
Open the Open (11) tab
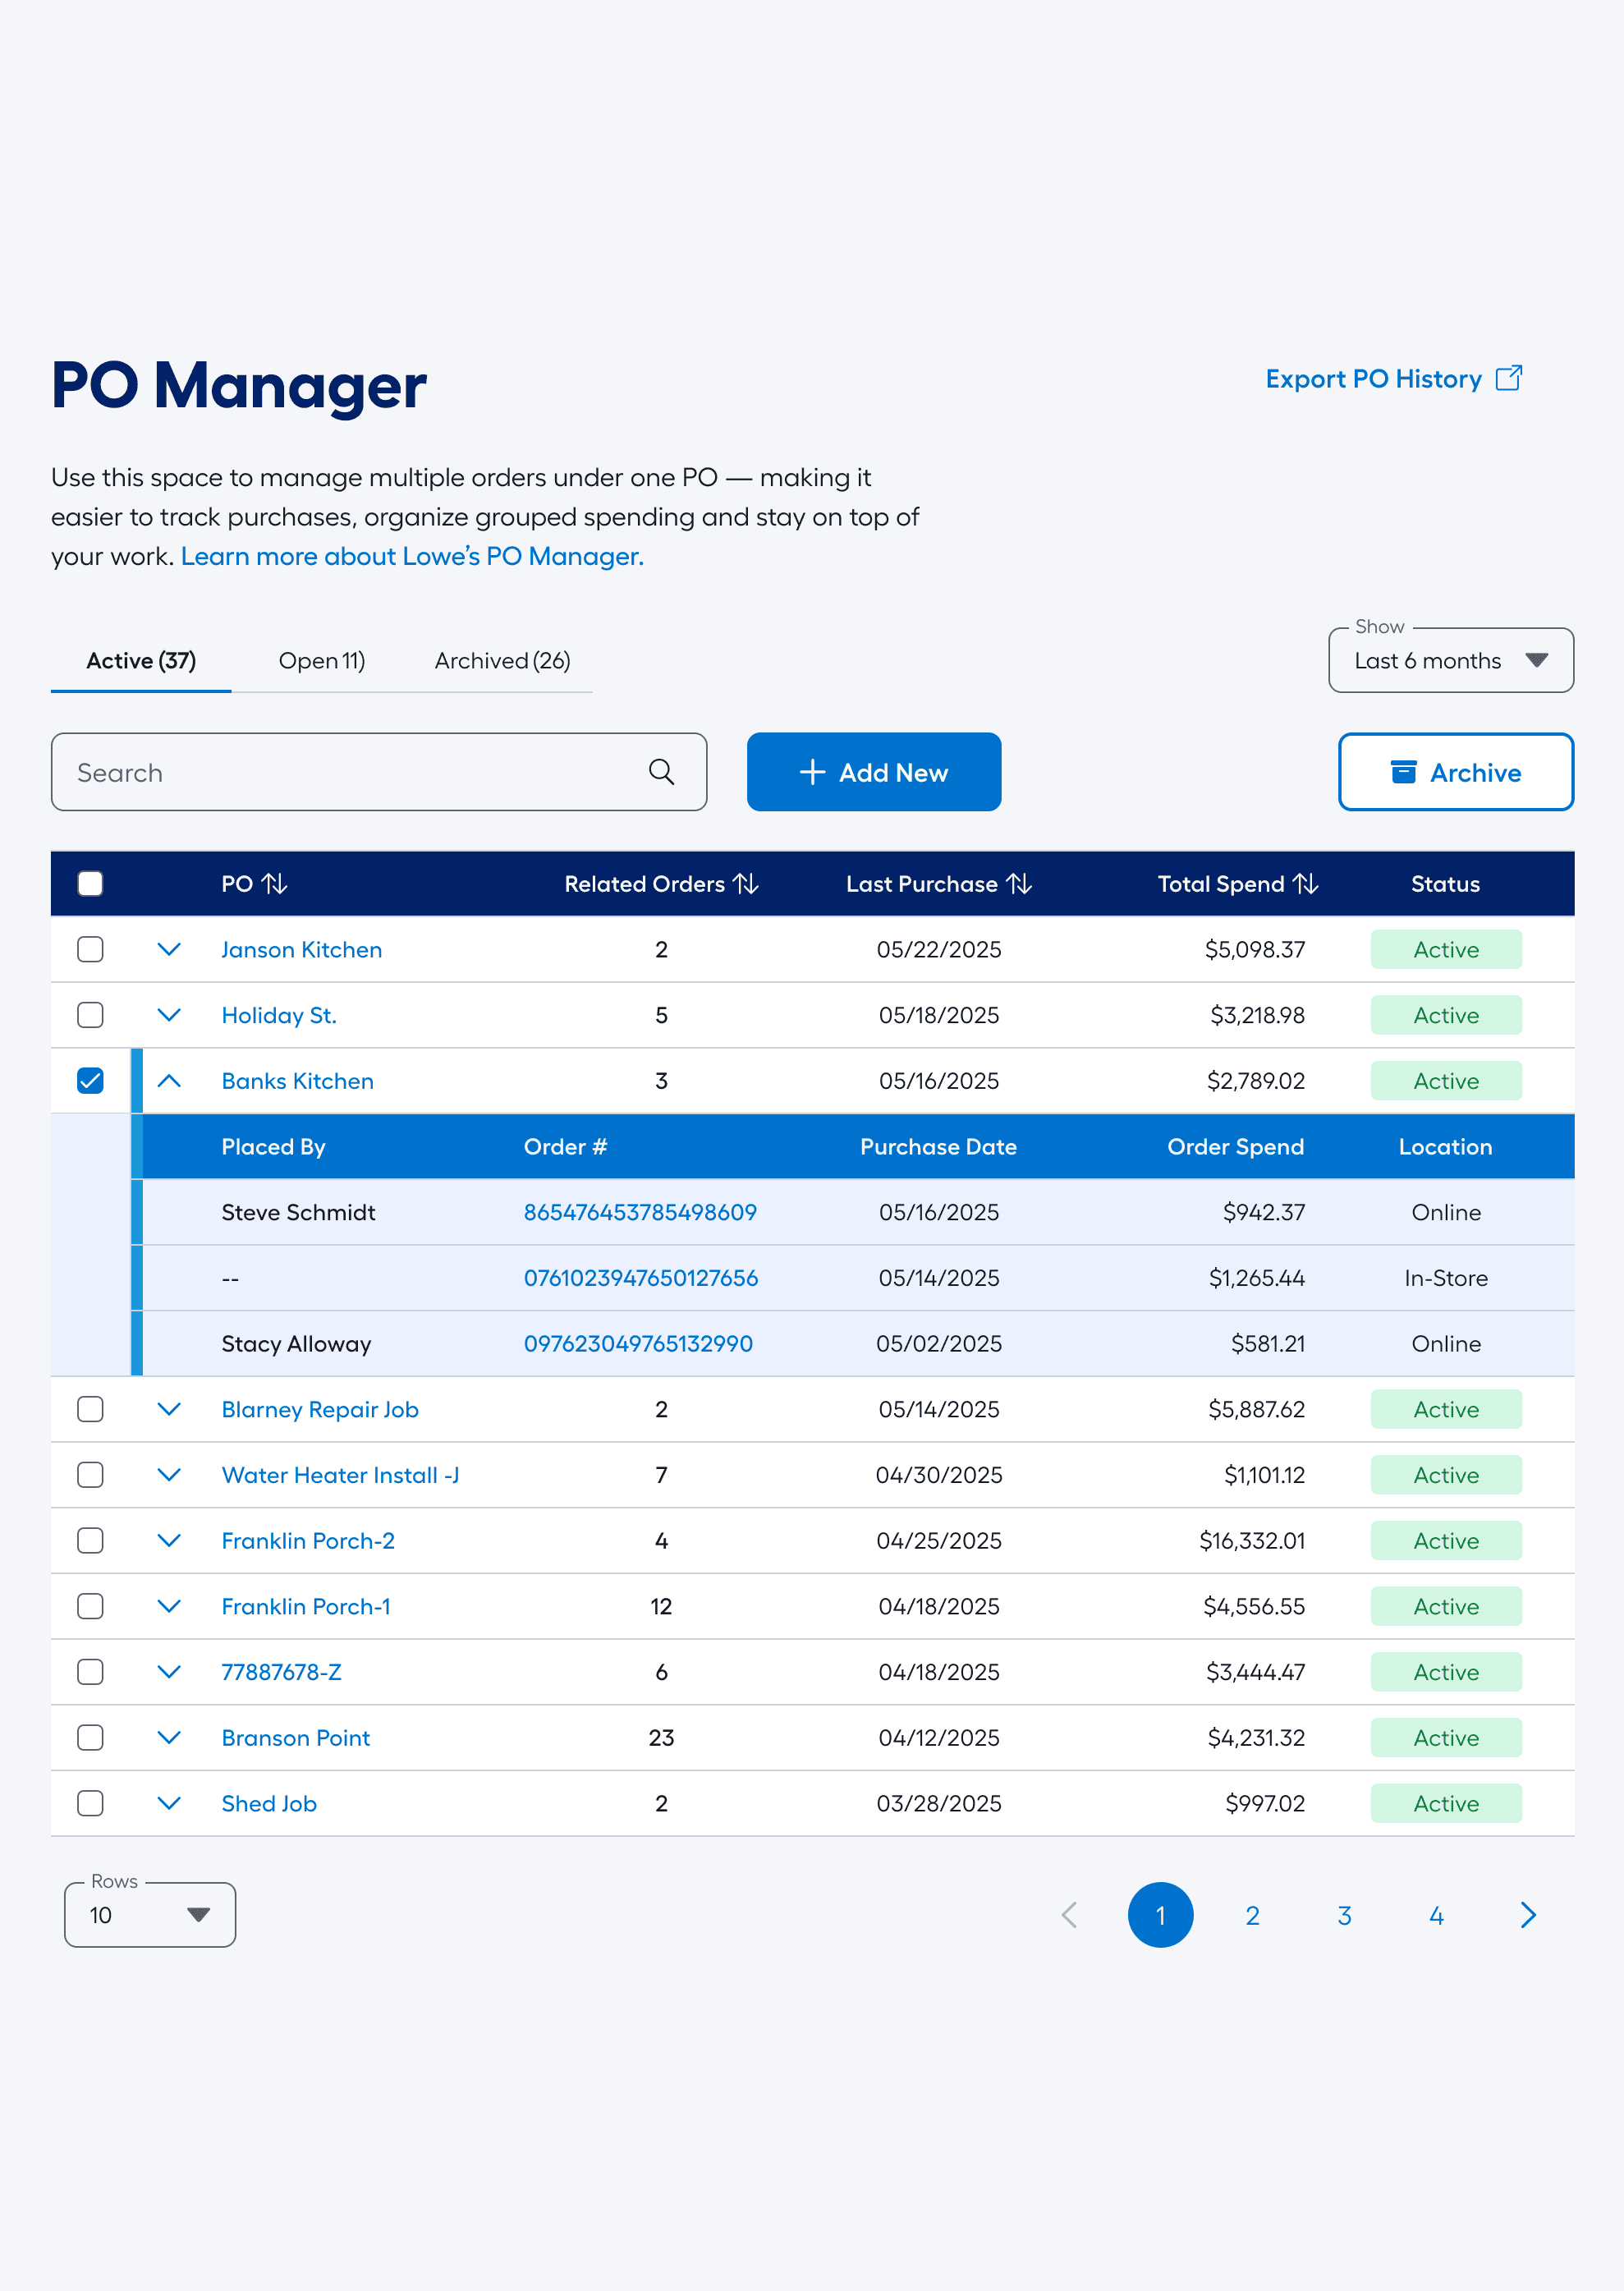tap(321, 660)
